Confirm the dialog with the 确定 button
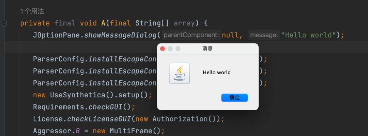Image resolution: width=368 pixels, height=136 pixels. 234,98
